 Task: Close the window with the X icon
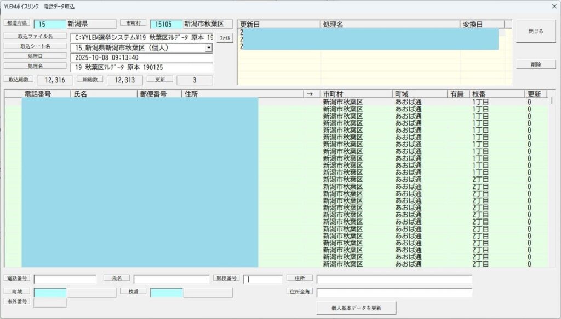pyautogui.click(x=553, y=7)
